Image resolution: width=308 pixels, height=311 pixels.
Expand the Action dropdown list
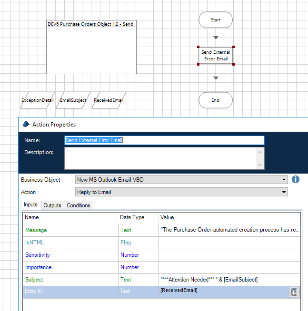click(x=284, y=192)
